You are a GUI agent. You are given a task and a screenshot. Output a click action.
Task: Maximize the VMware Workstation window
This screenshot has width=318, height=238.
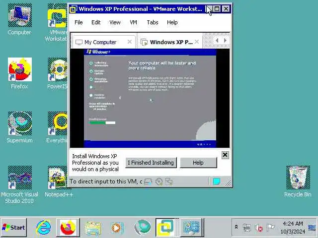click(217, 9)
